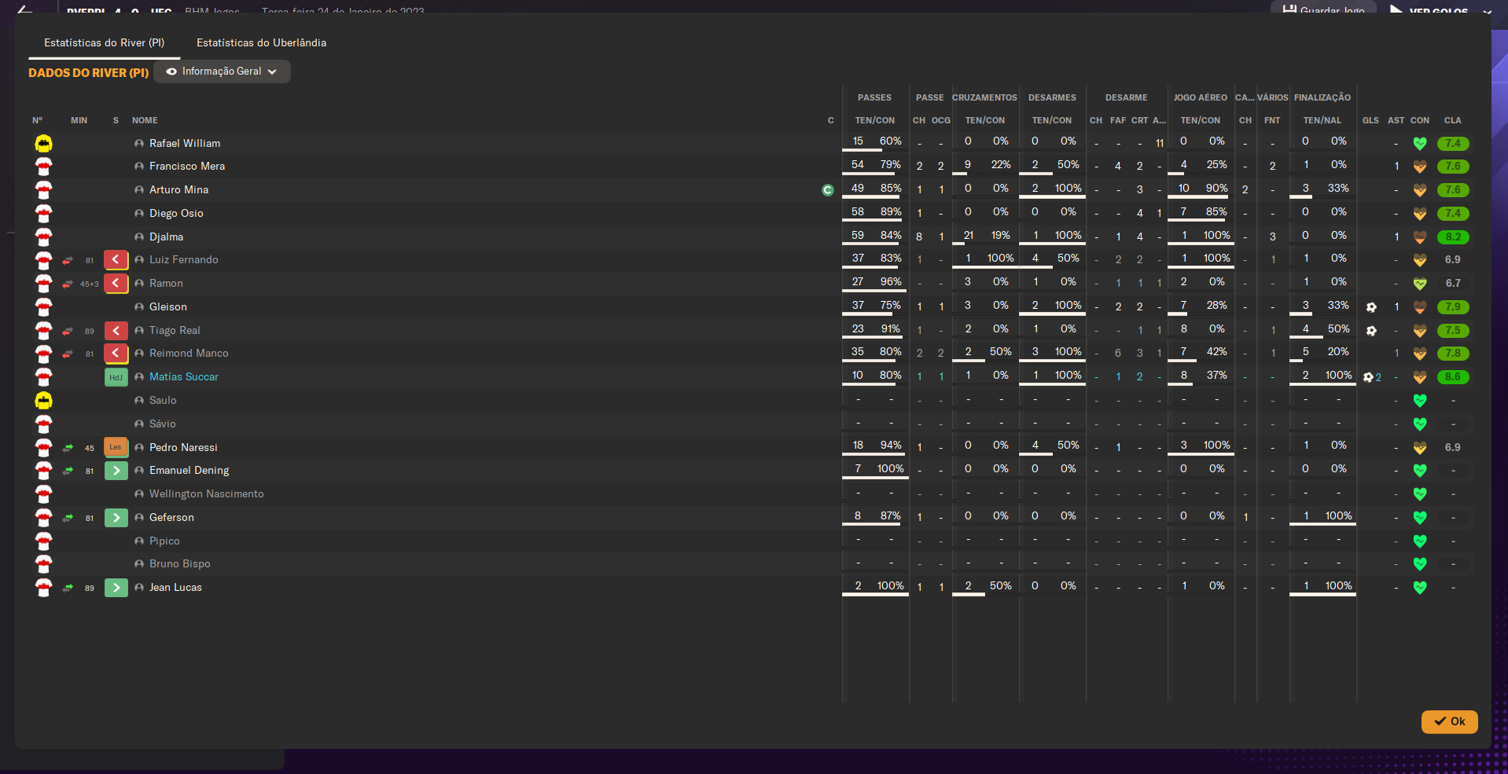Click the green substituted-on arrow for Emanuel Dening

pos(116,470)
